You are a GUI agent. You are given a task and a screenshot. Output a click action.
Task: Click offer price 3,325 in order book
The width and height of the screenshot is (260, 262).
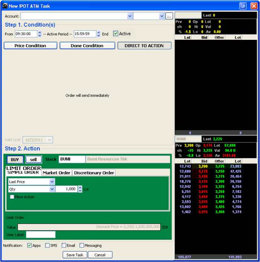tap(220, 187)
